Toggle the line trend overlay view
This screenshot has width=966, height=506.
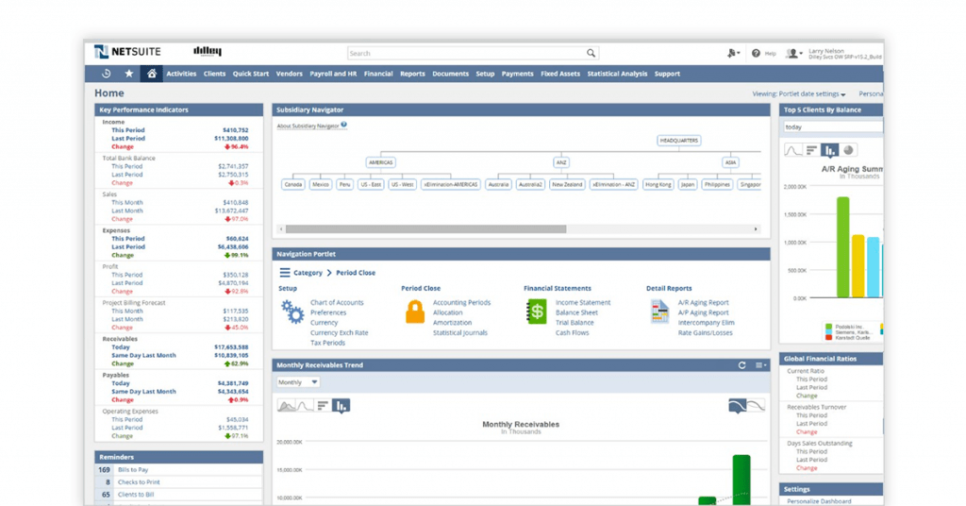pyautogui.click(x=756, y=406)
